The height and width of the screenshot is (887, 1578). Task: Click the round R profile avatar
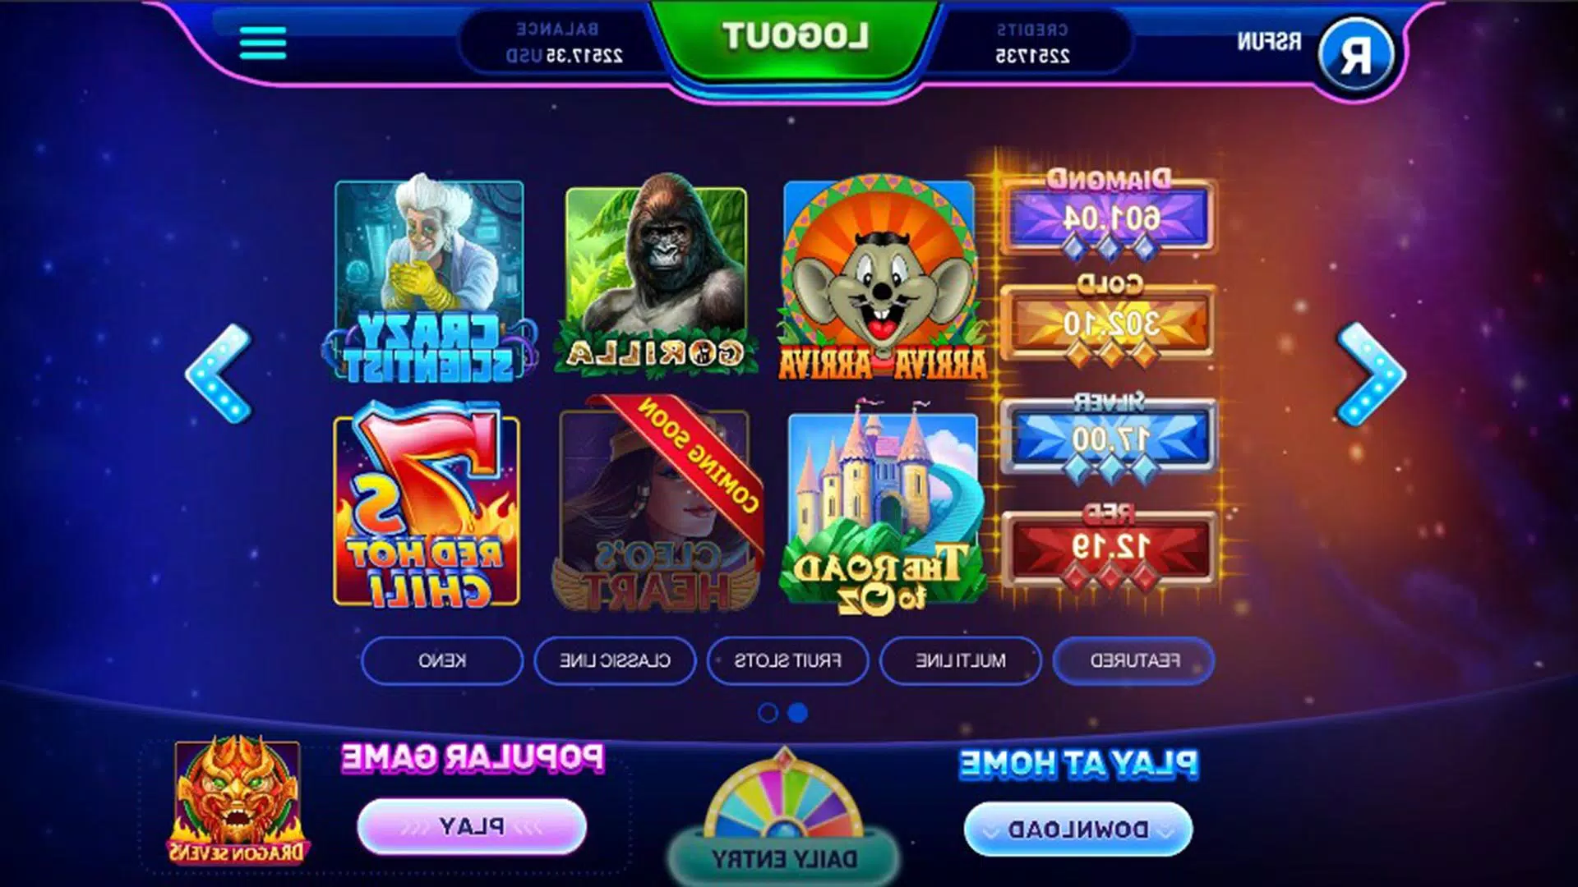click(1355, 54)
